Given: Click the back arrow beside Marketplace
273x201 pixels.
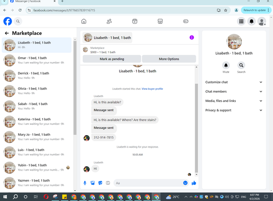Looking at the screenshot, I should coord(7,33).
